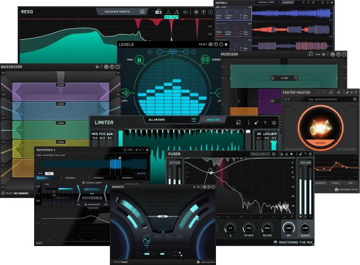Open FASTER MASTER hamburger menu
Viewport: 360px width, 265px height.
tap(355, 99)
